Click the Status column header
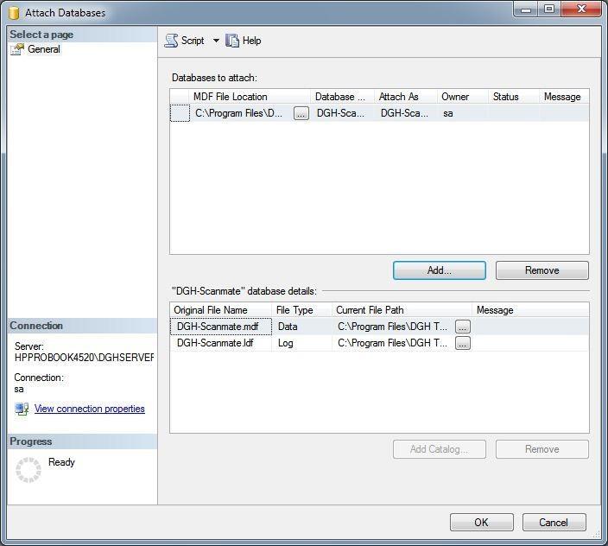The image size is (608, 546). (x=513, y=97)
